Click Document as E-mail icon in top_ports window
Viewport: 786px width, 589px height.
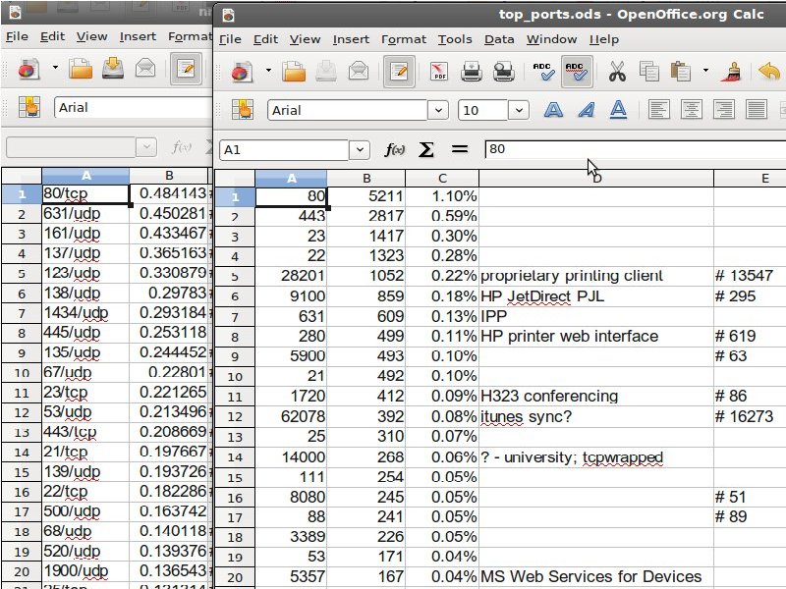359,72
